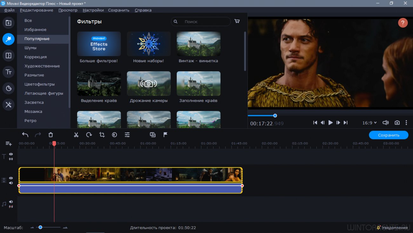
Task: Open the Transitions panel icon
Action: [9, 55]
